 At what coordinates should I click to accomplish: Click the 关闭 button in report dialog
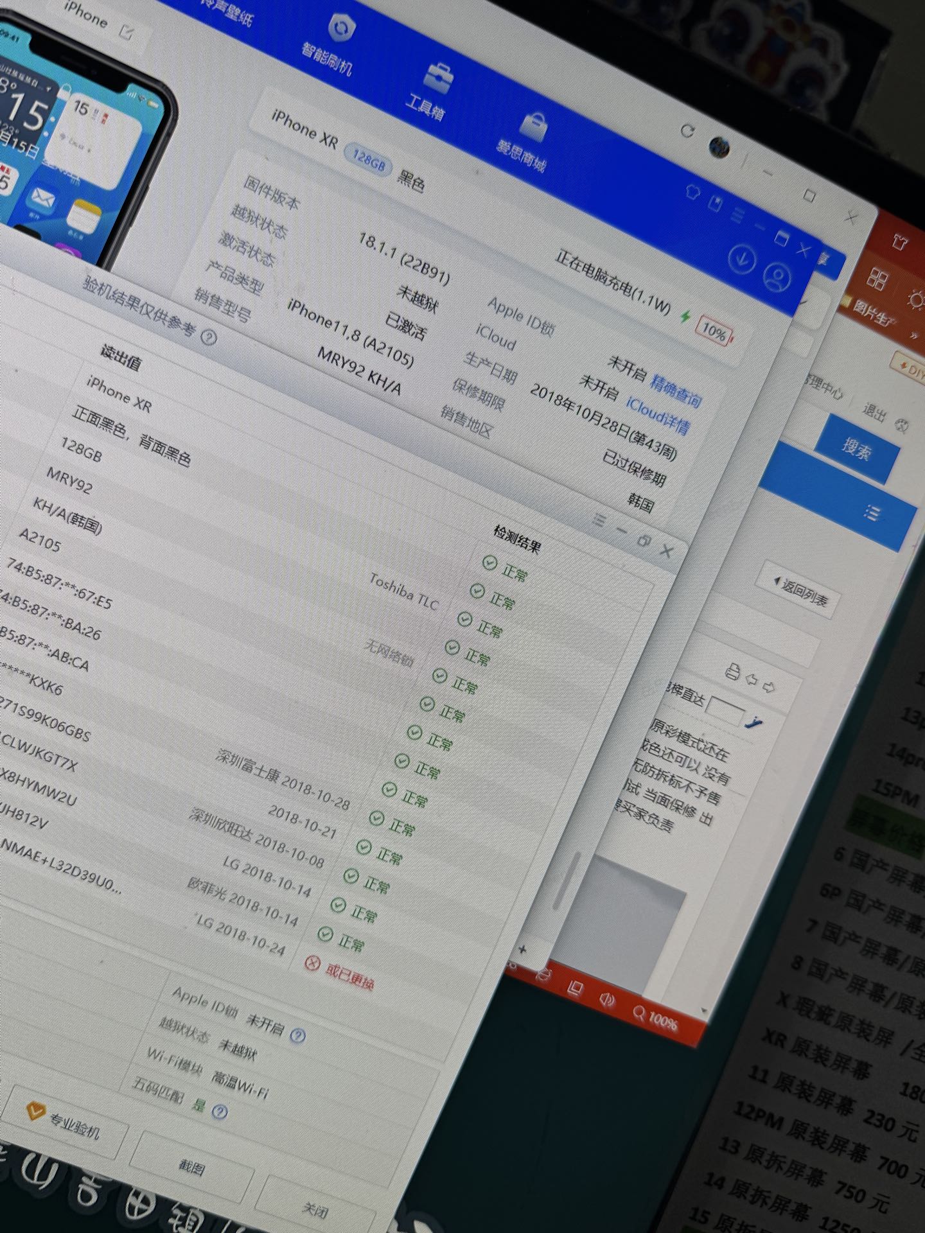pyautogui.click(x=315, y=1211)
